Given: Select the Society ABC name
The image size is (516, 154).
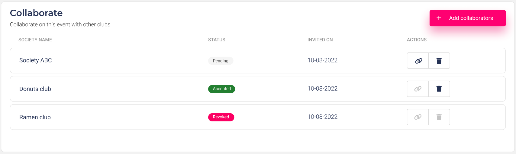Looking at the screenshot, I should coord(36,60).
